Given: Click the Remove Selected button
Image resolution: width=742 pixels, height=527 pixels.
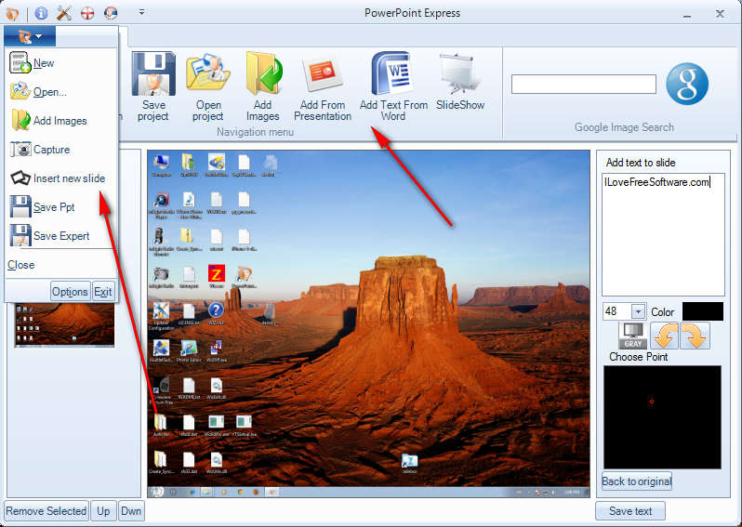Looking at the screenshot, I should pyautogui.click(x=46, y=511).
